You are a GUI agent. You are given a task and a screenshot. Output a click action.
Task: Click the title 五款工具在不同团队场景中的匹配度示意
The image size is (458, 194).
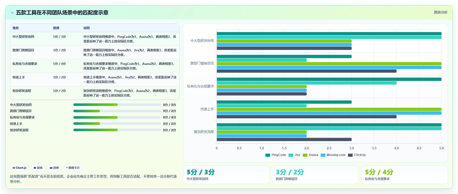click(62, 13)
